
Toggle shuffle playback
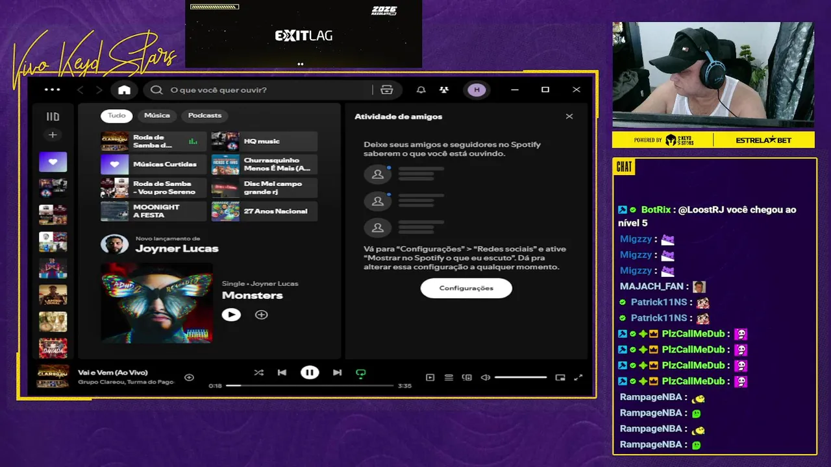pyautogui.click(x=259, y=372)
